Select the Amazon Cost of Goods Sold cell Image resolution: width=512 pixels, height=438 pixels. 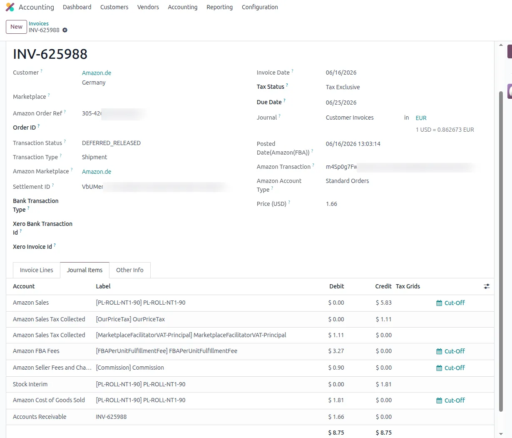pyautogui.click(x=49, y=400)
